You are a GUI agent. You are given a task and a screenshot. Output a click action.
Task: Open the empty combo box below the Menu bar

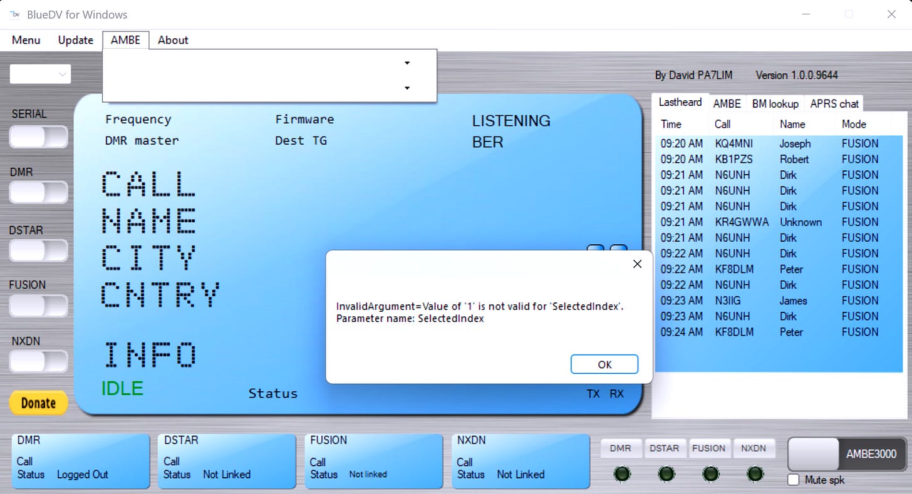[39, 73]
